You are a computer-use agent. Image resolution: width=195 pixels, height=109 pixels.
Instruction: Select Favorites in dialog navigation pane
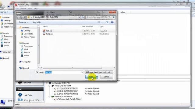(x=26, y=28)
